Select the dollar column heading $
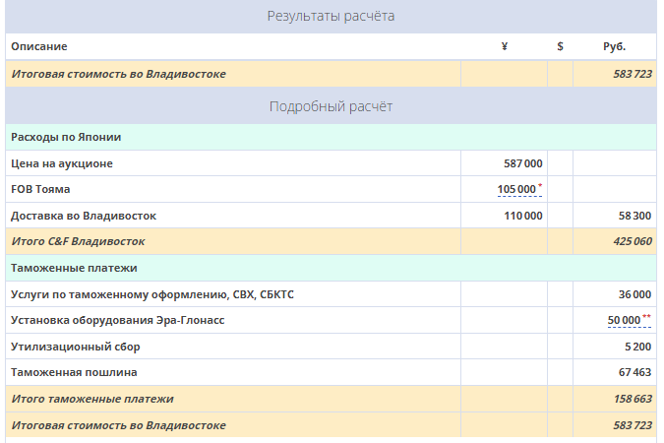The image size is (664, 443). click(x=560, y=46)
